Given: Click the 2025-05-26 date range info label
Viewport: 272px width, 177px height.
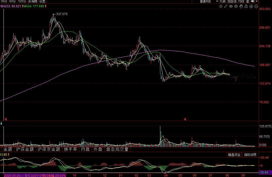Looking at the screenshot, I should [35, 175].
